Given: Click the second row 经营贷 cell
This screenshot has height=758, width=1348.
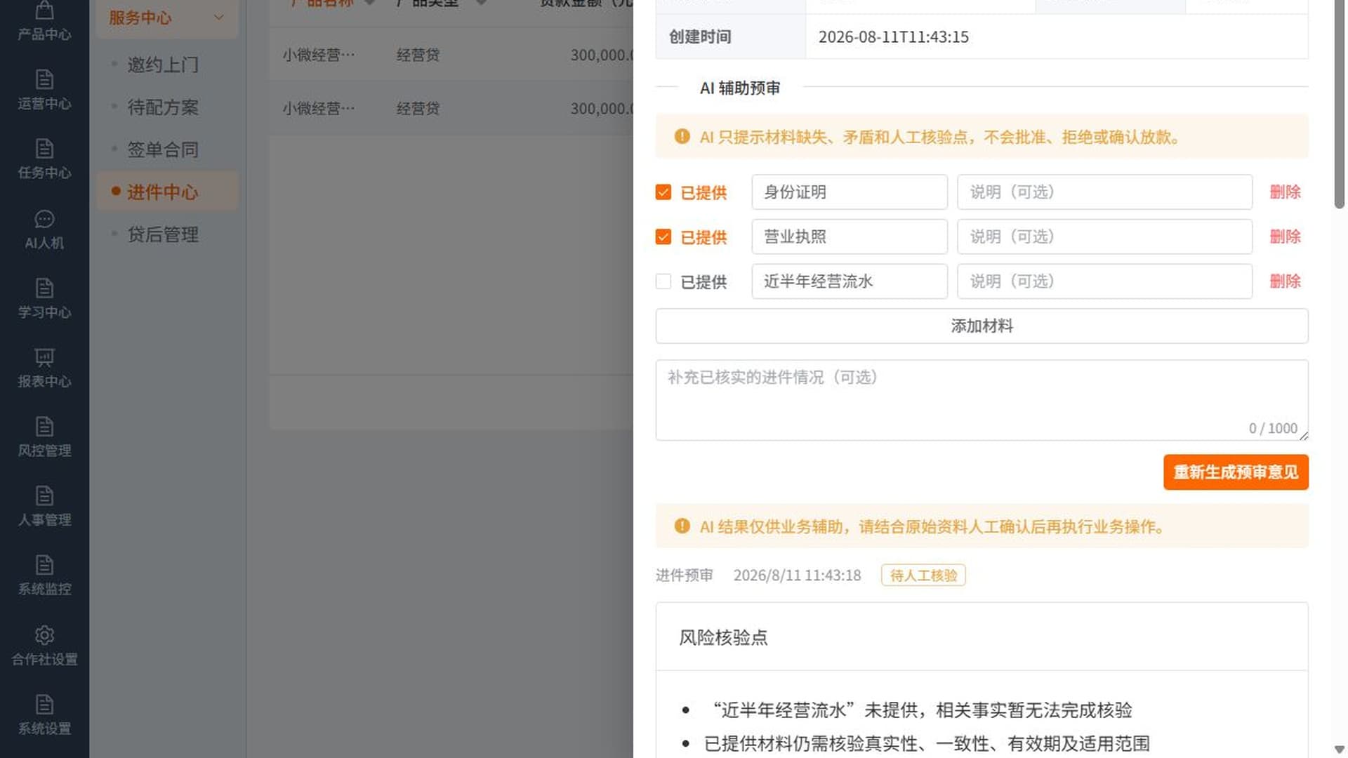Looking at the screenshot, I should (x=418, y=109).
